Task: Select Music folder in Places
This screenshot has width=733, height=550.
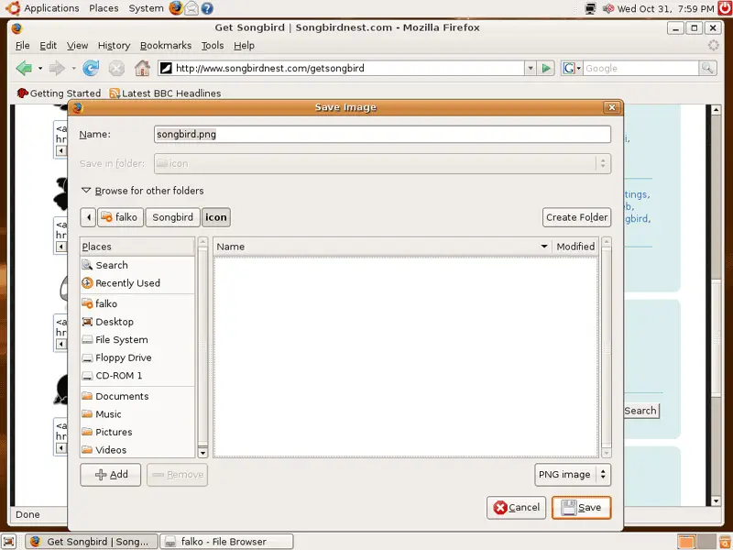Action: pyautogui.click(x=137, y=414)
